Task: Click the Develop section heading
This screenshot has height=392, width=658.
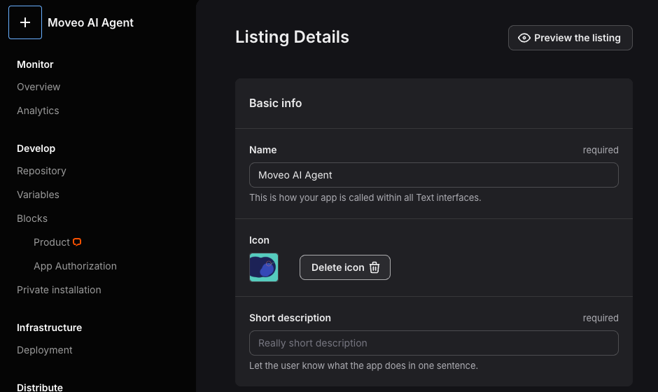Action: point(36,148)
